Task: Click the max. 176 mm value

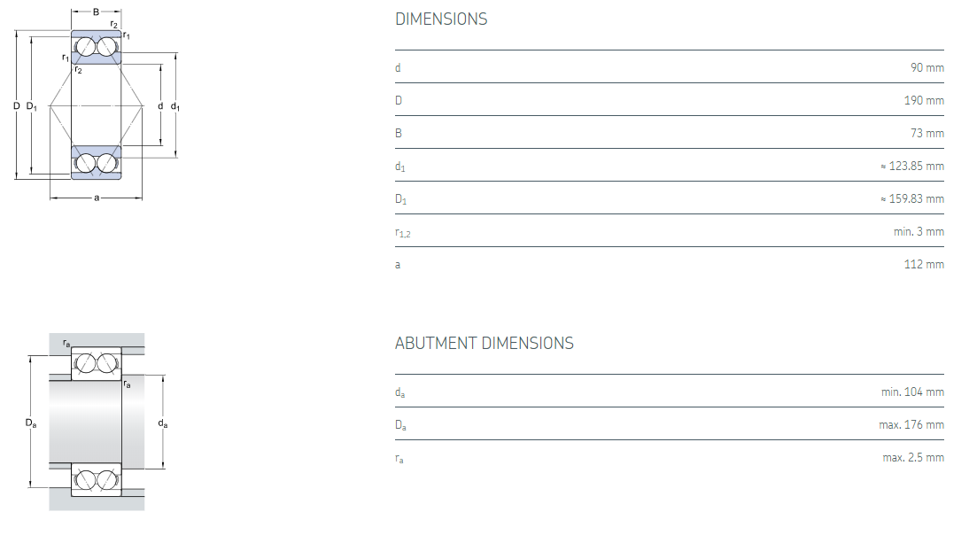Action: (x=911, y=425)
